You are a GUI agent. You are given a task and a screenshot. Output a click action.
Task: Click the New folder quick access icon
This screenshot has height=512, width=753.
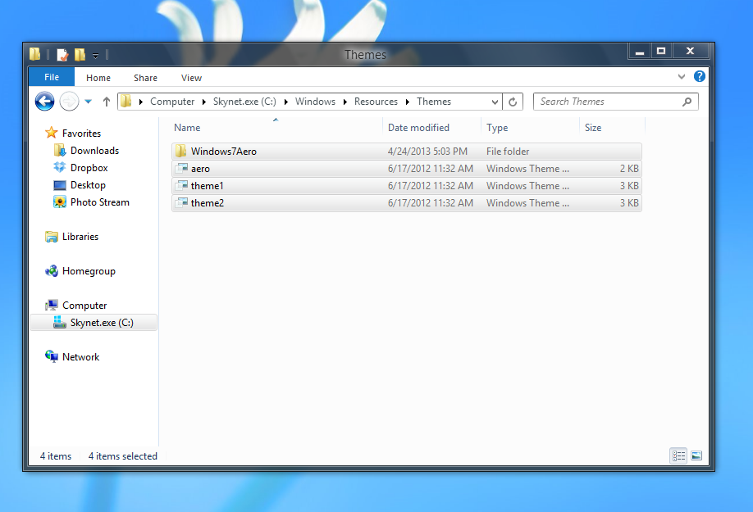(x=80, y=55)
